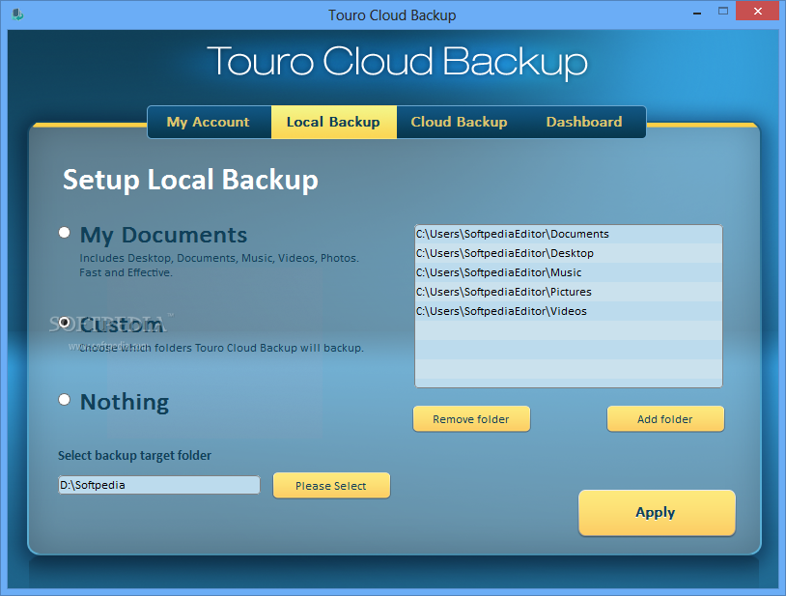Apply the local backup settings
Screen dimensions: 786x596
click(657, 513)
